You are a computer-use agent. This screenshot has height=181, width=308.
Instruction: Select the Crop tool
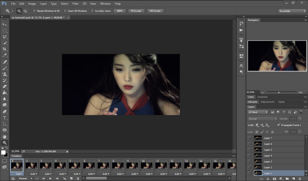point(5,49)
